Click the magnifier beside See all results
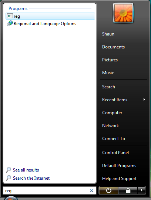 pyautogui.click(x=9, y=170)
